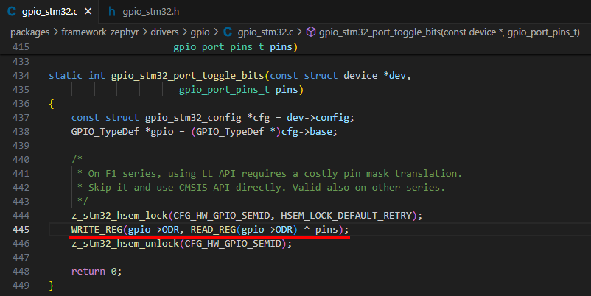Click the opening brace on line 436
Screen dimensions: 591x296
tap(52, 104)
